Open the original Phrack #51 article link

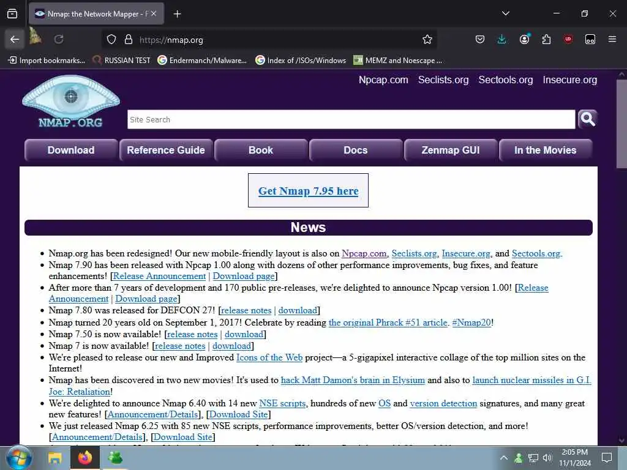388,323
